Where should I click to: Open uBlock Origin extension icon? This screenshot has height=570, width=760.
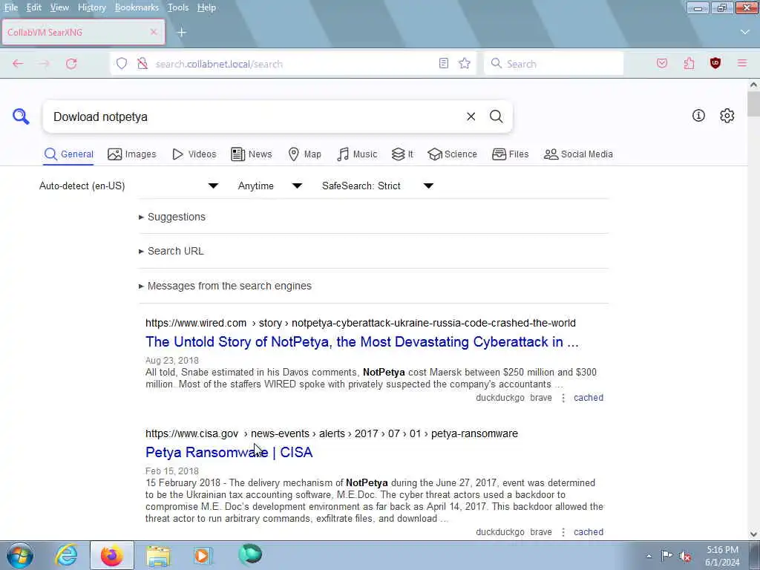[x=715, y=64]
